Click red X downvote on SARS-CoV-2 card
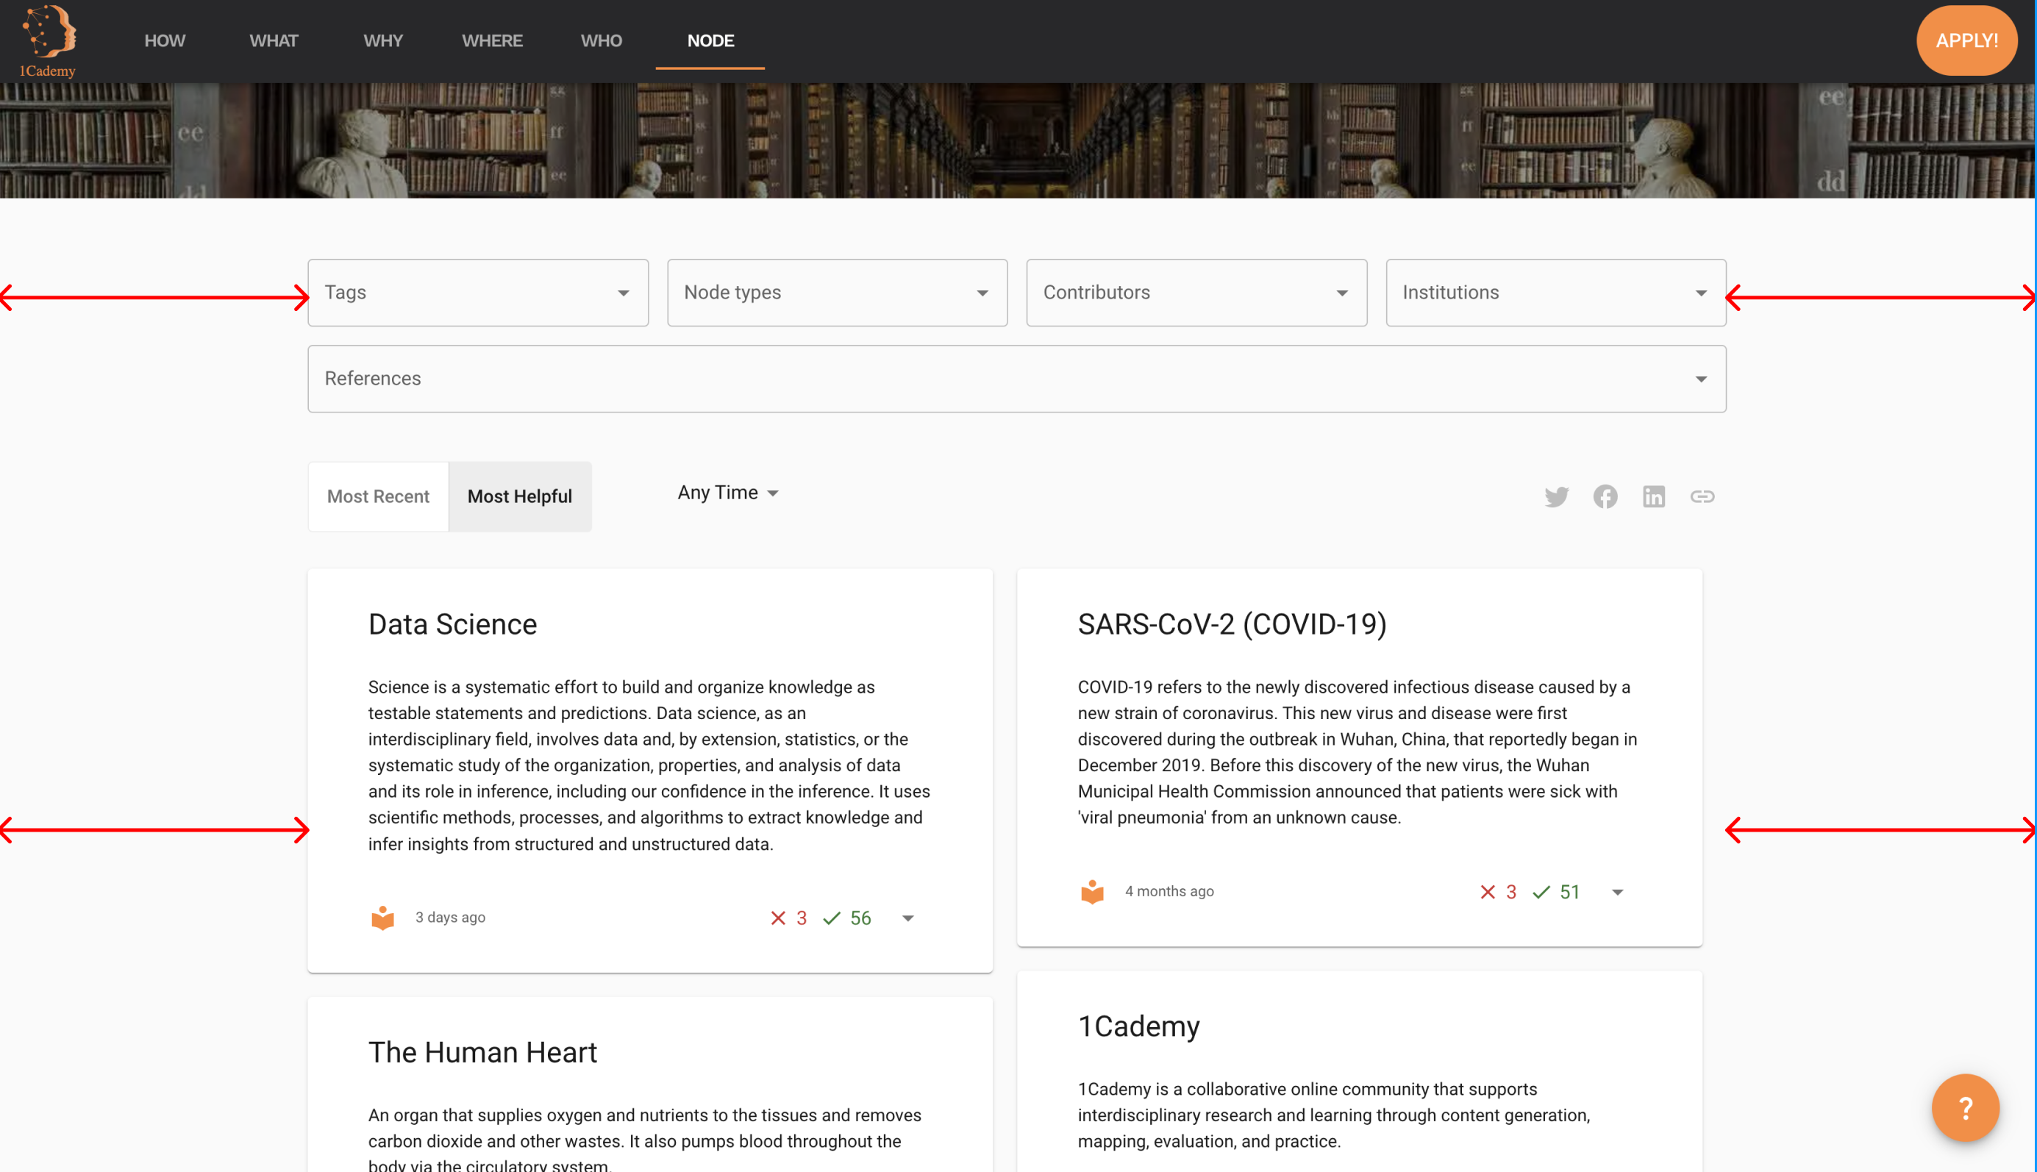This screenshot has height=1172, width=2037. click(x=1488, y=892)
